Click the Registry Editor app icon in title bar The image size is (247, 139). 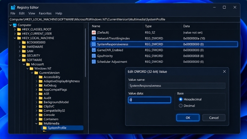[13, 7]
